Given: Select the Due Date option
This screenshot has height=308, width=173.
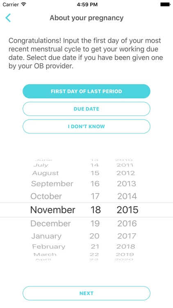Looking at the screenshot, I should point(86,109).
